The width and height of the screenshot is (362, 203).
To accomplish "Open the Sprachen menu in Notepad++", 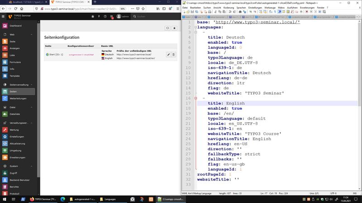I will tap(241, 8).
